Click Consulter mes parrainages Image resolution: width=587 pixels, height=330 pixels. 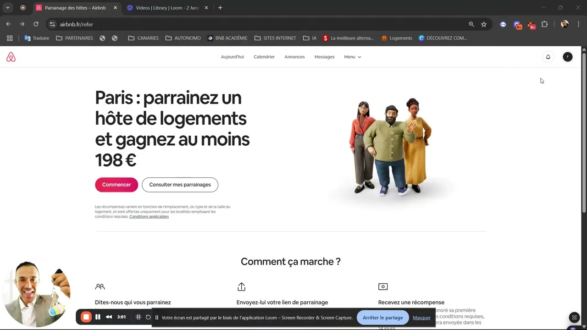tap(180, 185)
